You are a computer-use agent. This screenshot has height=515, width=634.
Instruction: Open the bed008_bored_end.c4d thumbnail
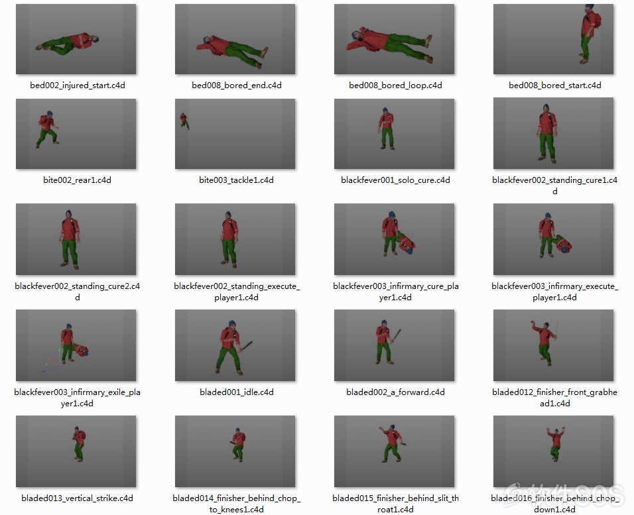[235, 39]
